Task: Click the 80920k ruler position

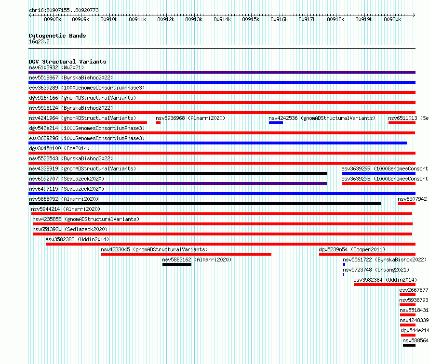Action: [392, 19]
